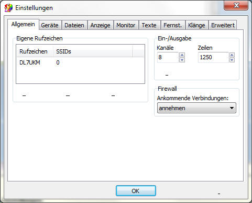Open the Dateien tab
252x203 pixels.
pyautogui.click(x=74, y=25)
